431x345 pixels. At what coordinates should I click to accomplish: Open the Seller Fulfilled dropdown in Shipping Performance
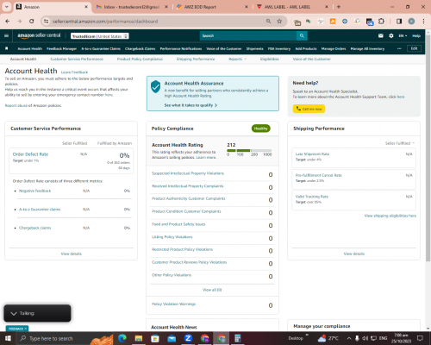(400, 143)
